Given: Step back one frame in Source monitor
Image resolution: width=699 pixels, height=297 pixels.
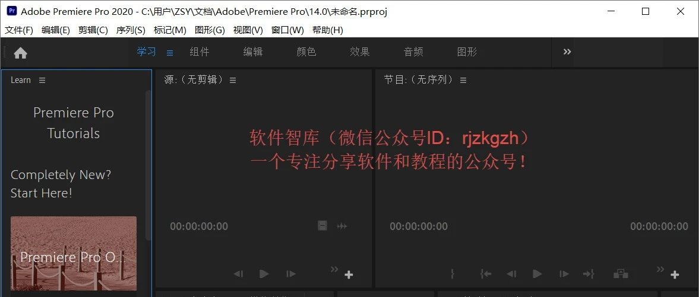Looking at the screenshot, I should coord(239,274).
